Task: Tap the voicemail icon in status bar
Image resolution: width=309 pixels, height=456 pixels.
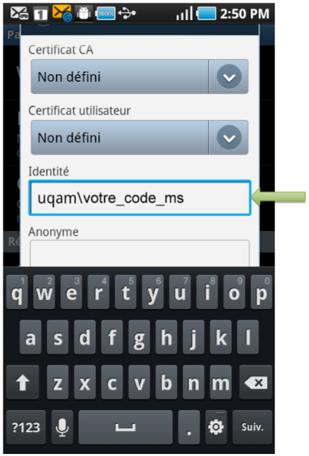Action: coord(19,13)
